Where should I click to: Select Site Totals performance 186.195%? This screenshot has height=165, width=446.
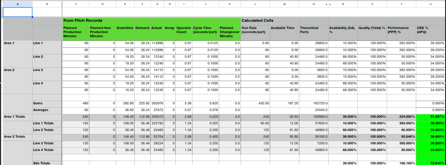point(401,163)
